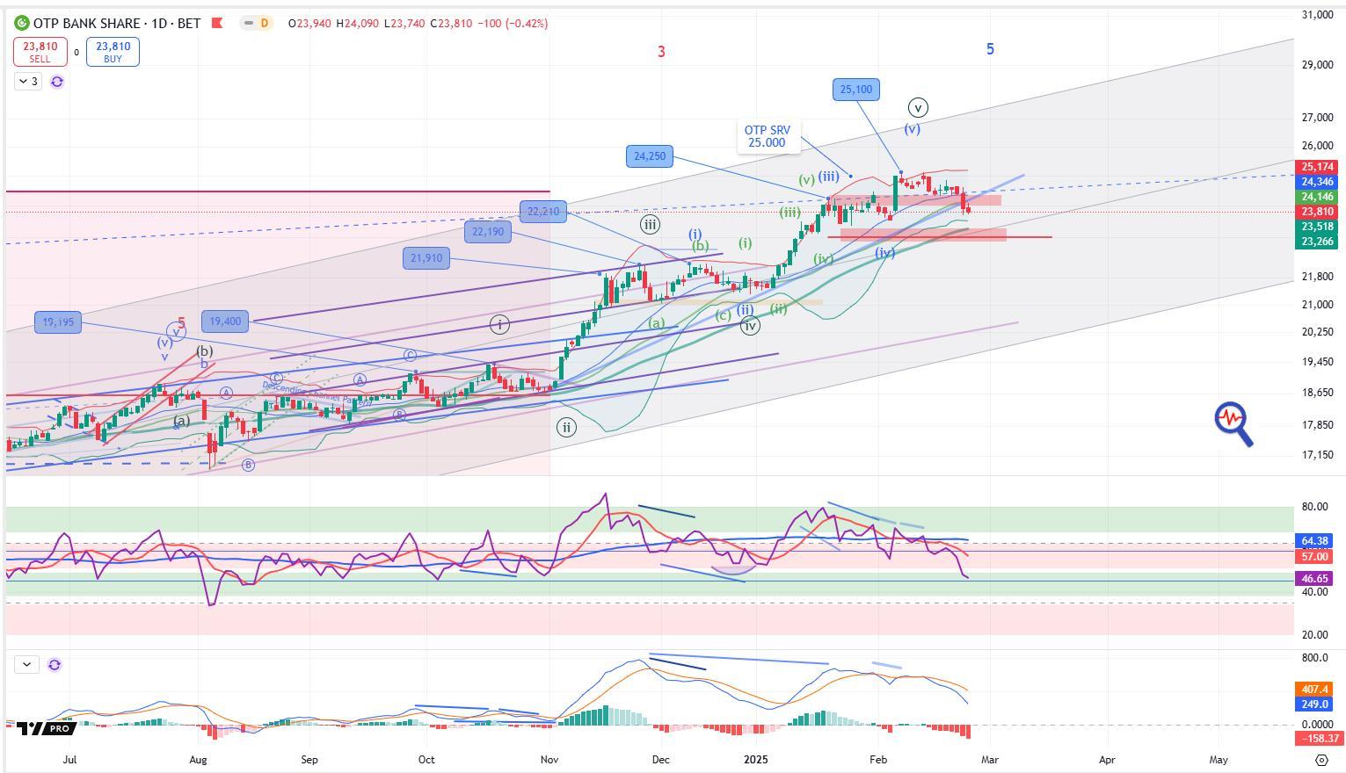Click the circled ii wave label
Viewport: 1346px width, 773px height.
click(567, 429)
